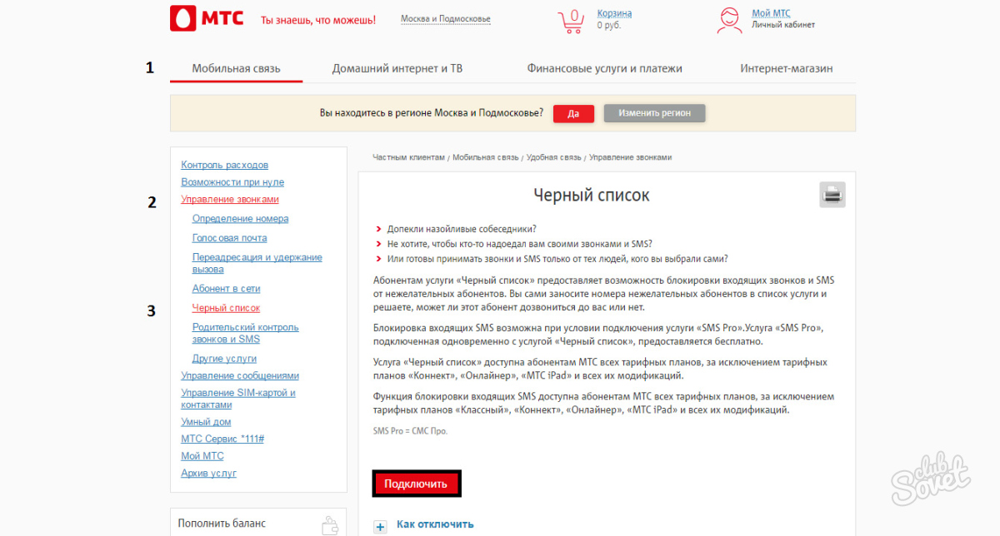The image size is (1000, 536).
Task: Open Управление сообщениями link
Action: (240, 375)
